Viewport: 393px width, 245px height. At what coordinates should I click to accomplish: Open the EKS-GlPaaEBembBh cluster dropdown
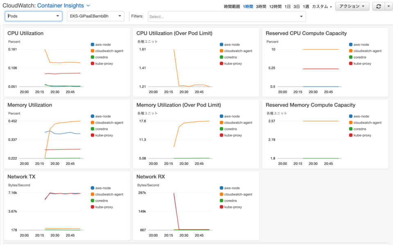click(x=95, y=16)
